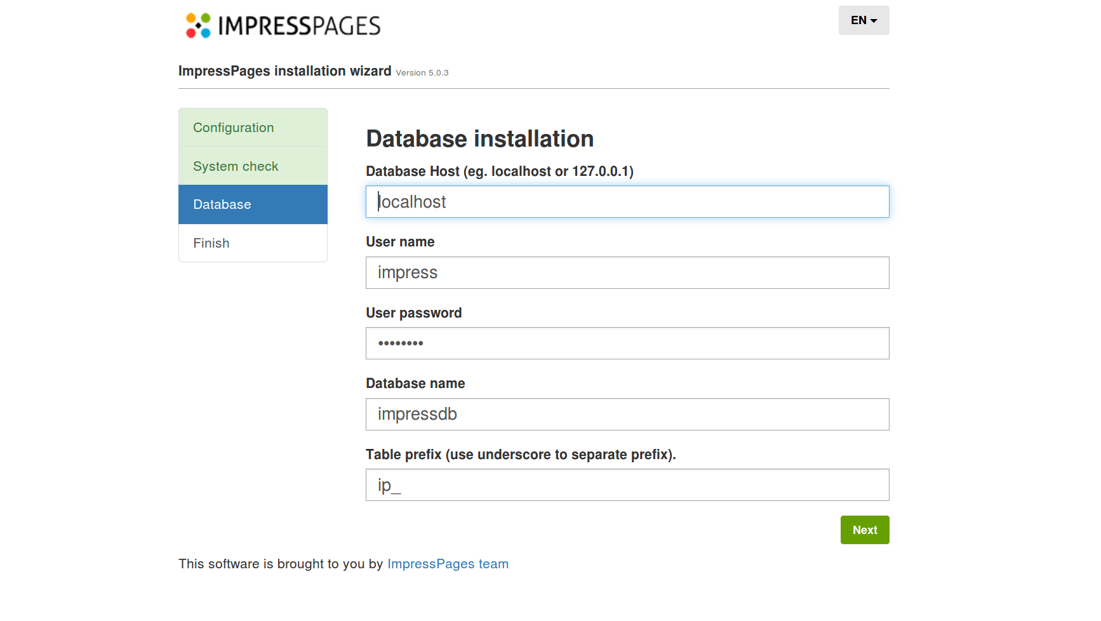Click the green Next button

pos(865,530)
